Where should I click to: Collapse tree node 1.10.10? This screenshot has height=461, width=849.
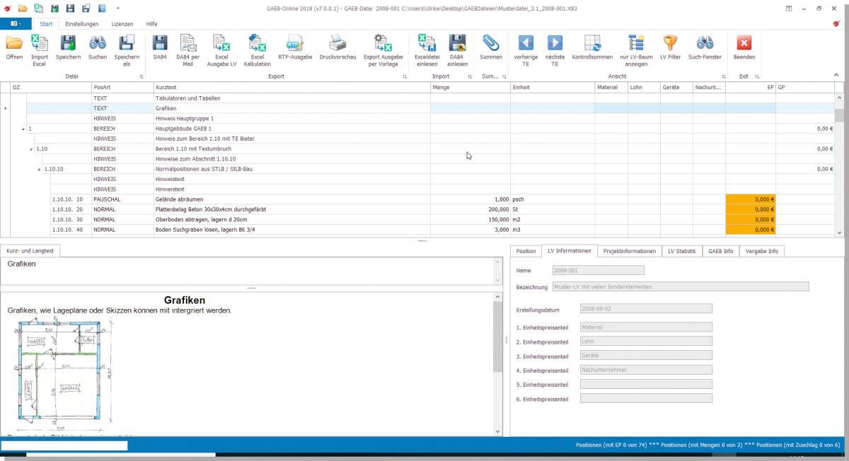point(39,170)
